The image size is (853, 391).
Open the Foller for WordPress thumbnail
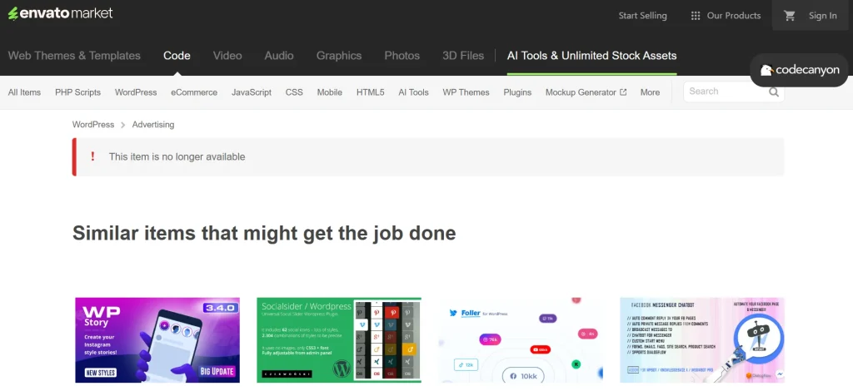click(521, 340)
